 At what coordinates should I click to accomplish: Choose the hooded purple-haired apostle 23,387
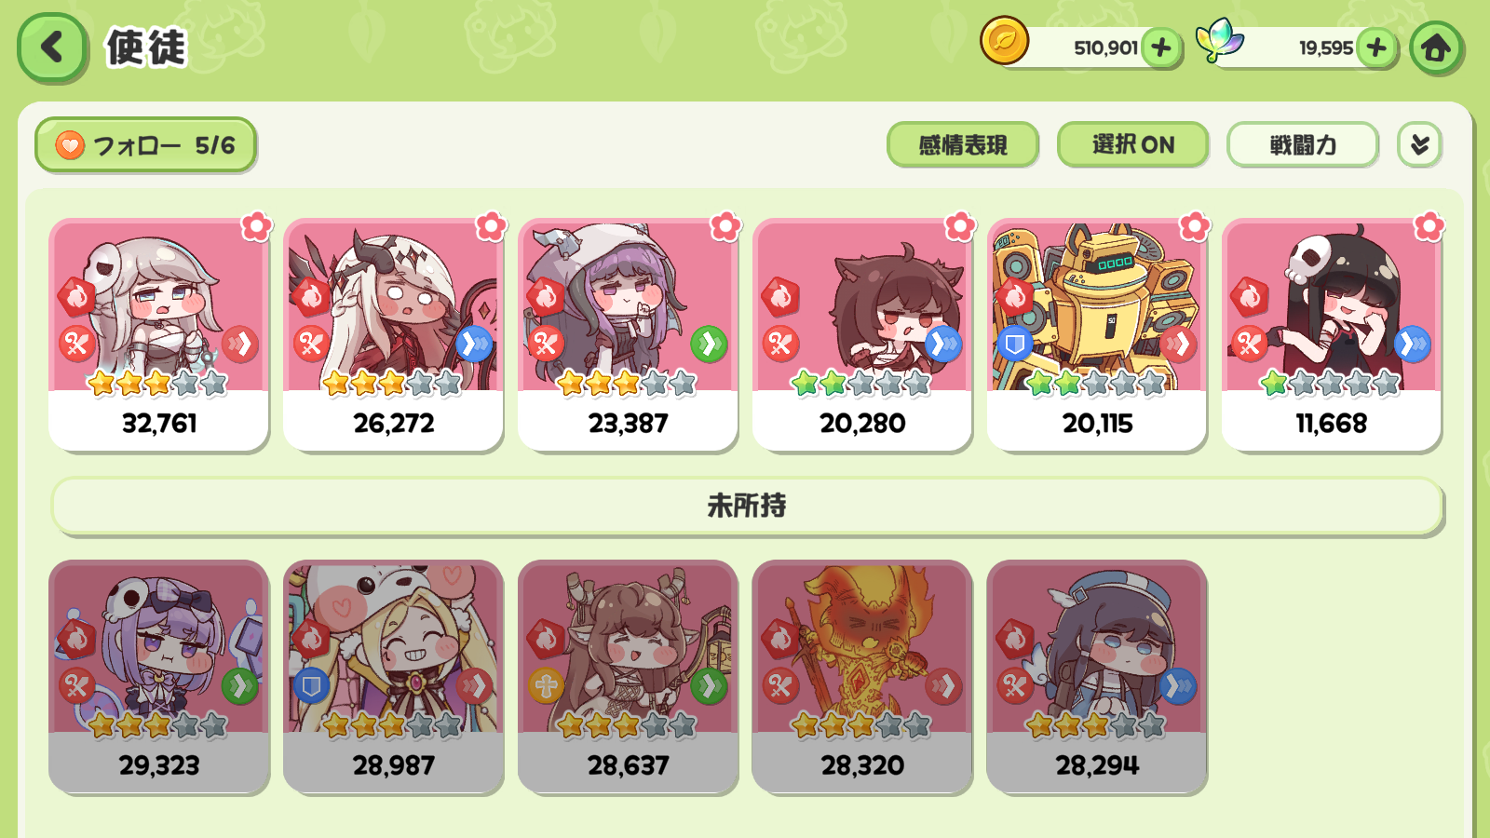click(628, 335)
